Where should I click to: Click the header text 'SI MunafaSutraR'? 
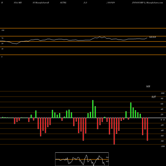click(41, 3)
